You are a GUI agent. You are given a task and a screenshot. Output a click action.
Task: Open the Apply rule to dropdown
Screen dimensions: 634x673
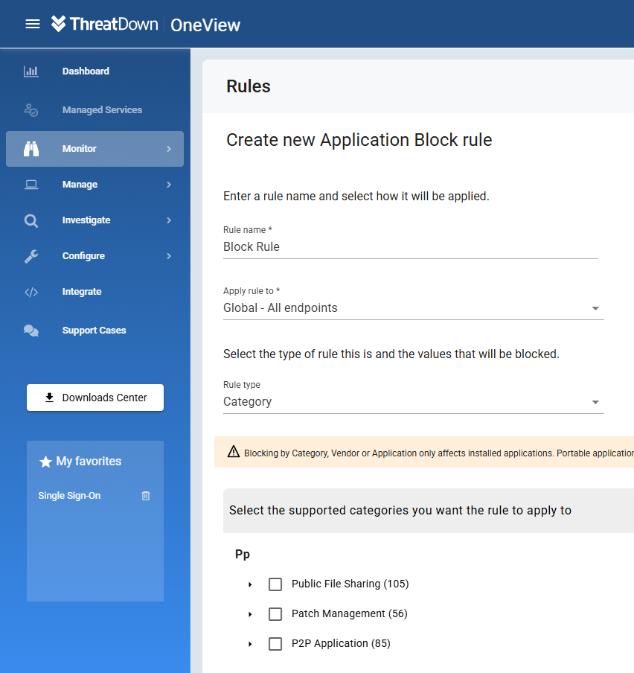tap(414, 307)
